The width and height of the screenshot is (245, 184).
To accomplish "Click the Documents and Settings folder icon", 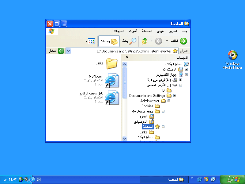I will (x=169, y=96).
